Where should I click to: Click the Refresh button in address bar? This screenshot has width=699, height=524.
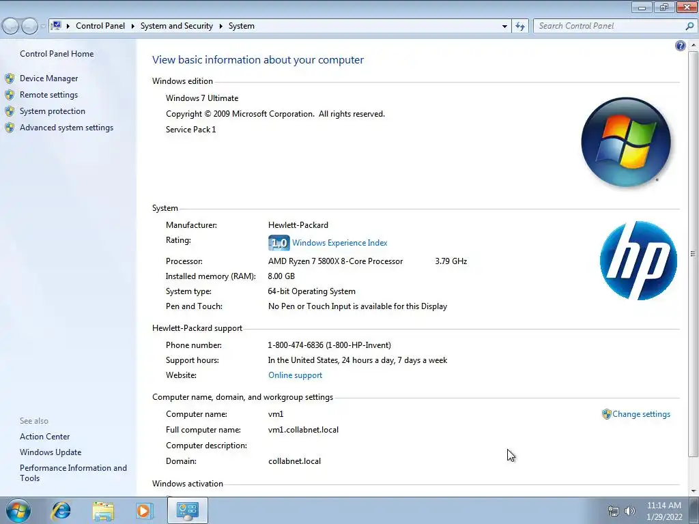point(520,27)
